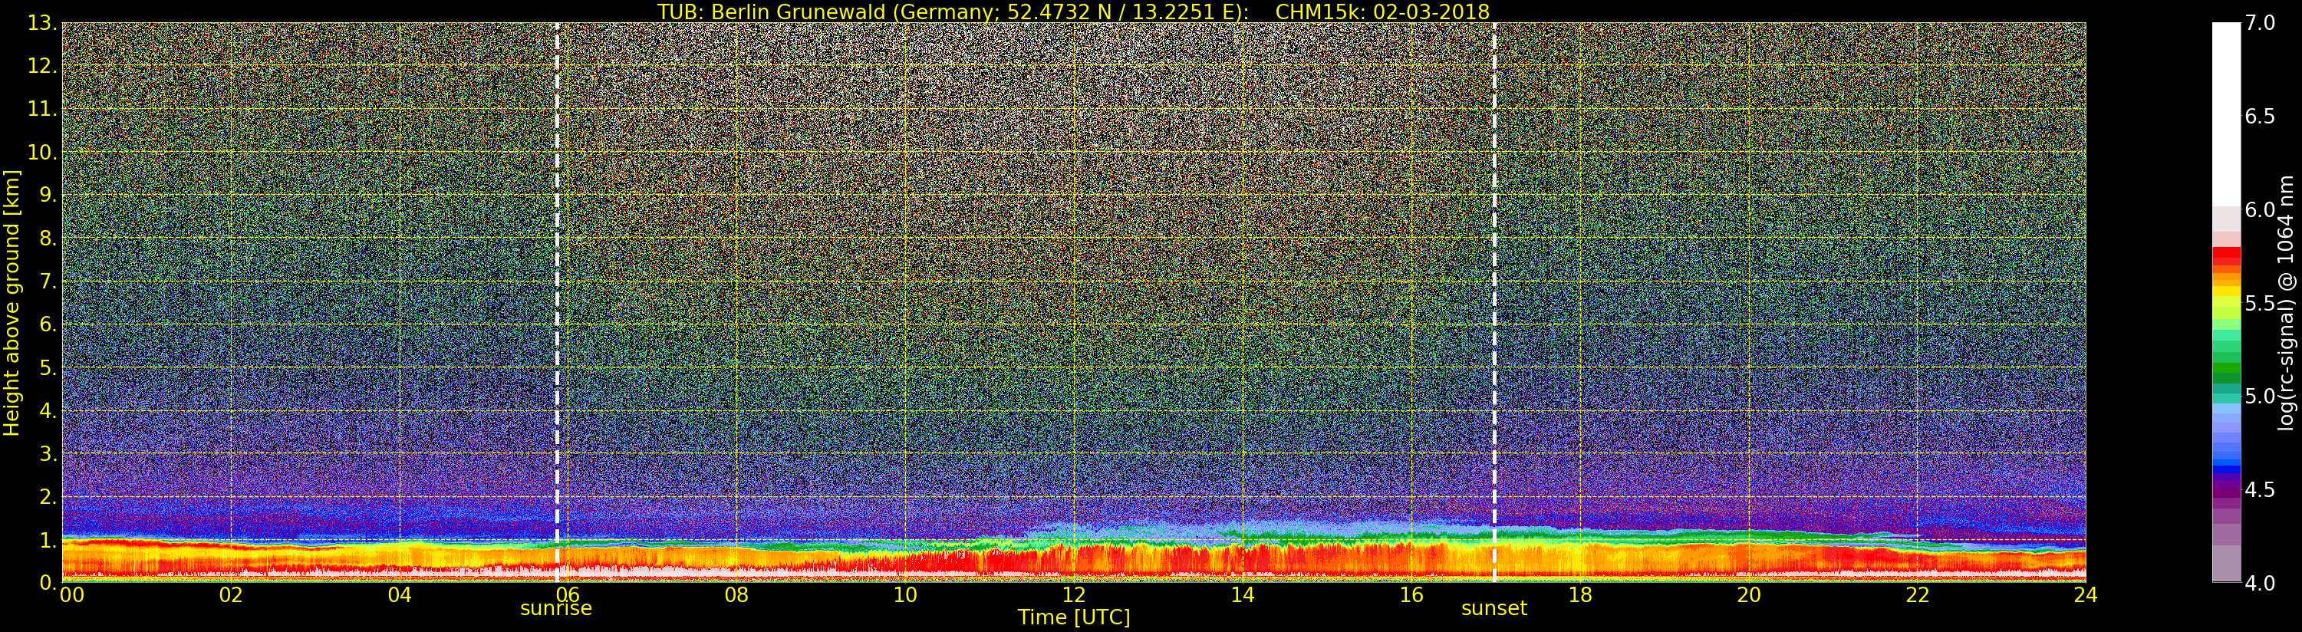Select the 'Time [UTC]' axis label

point(1073,617)
